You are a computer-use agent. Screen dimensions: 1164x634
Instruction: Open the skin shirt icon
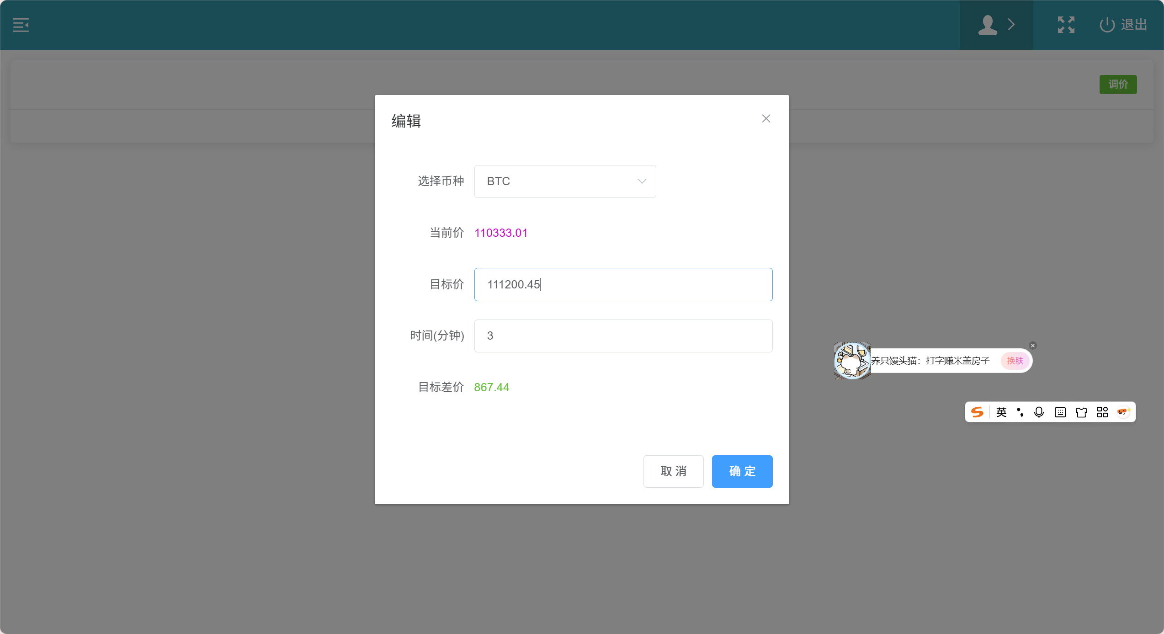[x=1081, y=412]
